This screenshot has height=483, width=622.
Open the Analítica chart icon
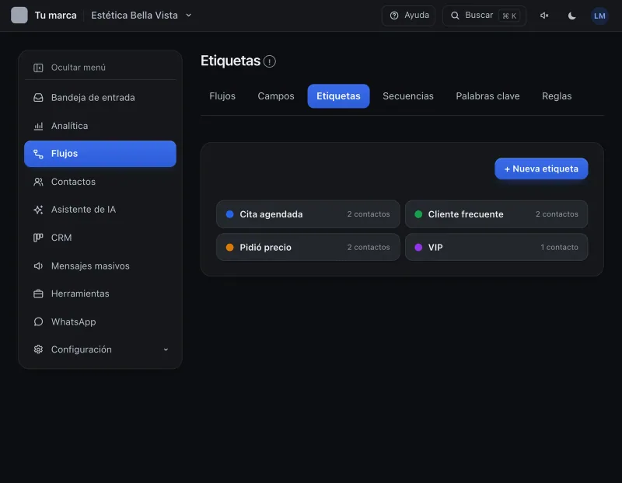coord(38,126)
